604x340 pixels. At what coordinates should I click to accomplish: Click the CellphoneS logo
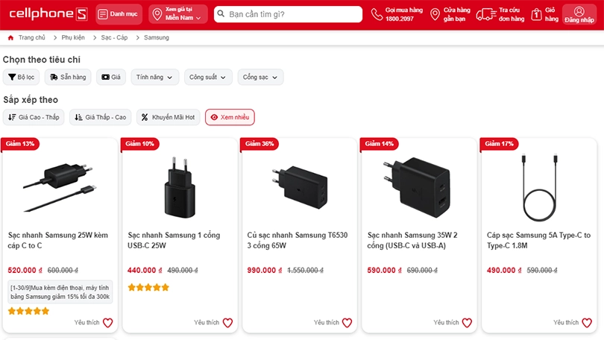(48, 14)
